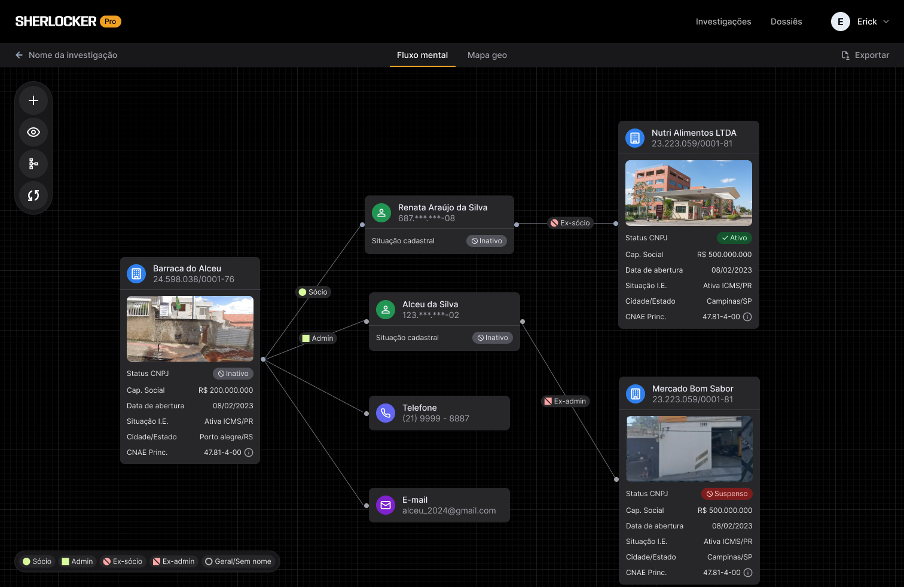Select the hierarchy layout tool icon
The height and width of the screenshot is (587, 904).
point(33,164)
